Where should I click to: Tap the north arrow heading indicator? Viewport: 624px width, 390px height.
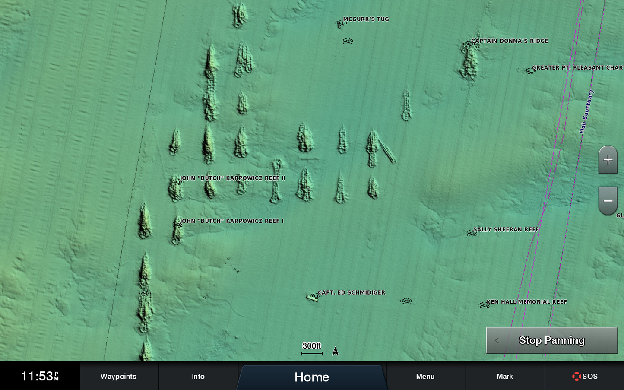336,351
